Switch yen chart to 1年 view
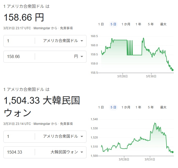Image resolution: width=178 pixels, height=168 pixels. 138,24
